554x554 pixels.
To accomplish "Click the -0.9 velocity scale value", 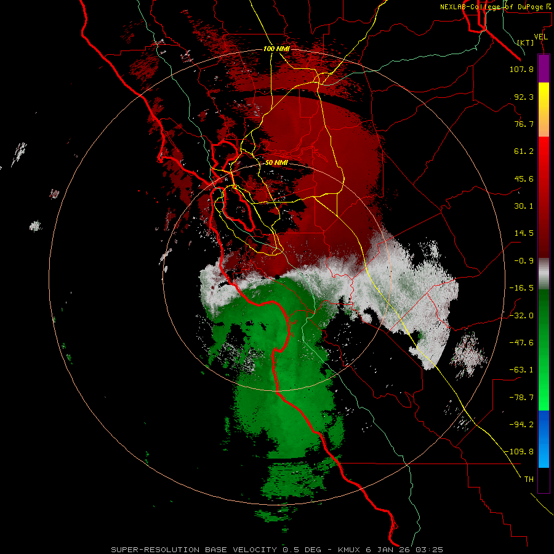I will [524, 261].
